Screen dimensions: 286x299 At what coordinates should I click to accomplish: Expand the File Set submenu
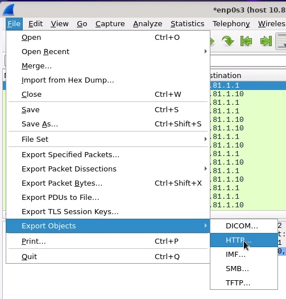(x=108, y=140)
